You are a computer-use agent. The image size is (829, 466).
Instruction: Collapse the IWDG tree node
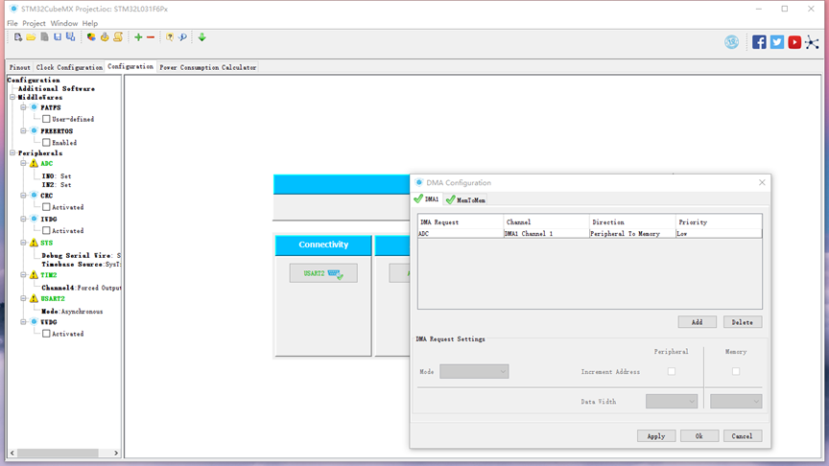tap(23, 219)
